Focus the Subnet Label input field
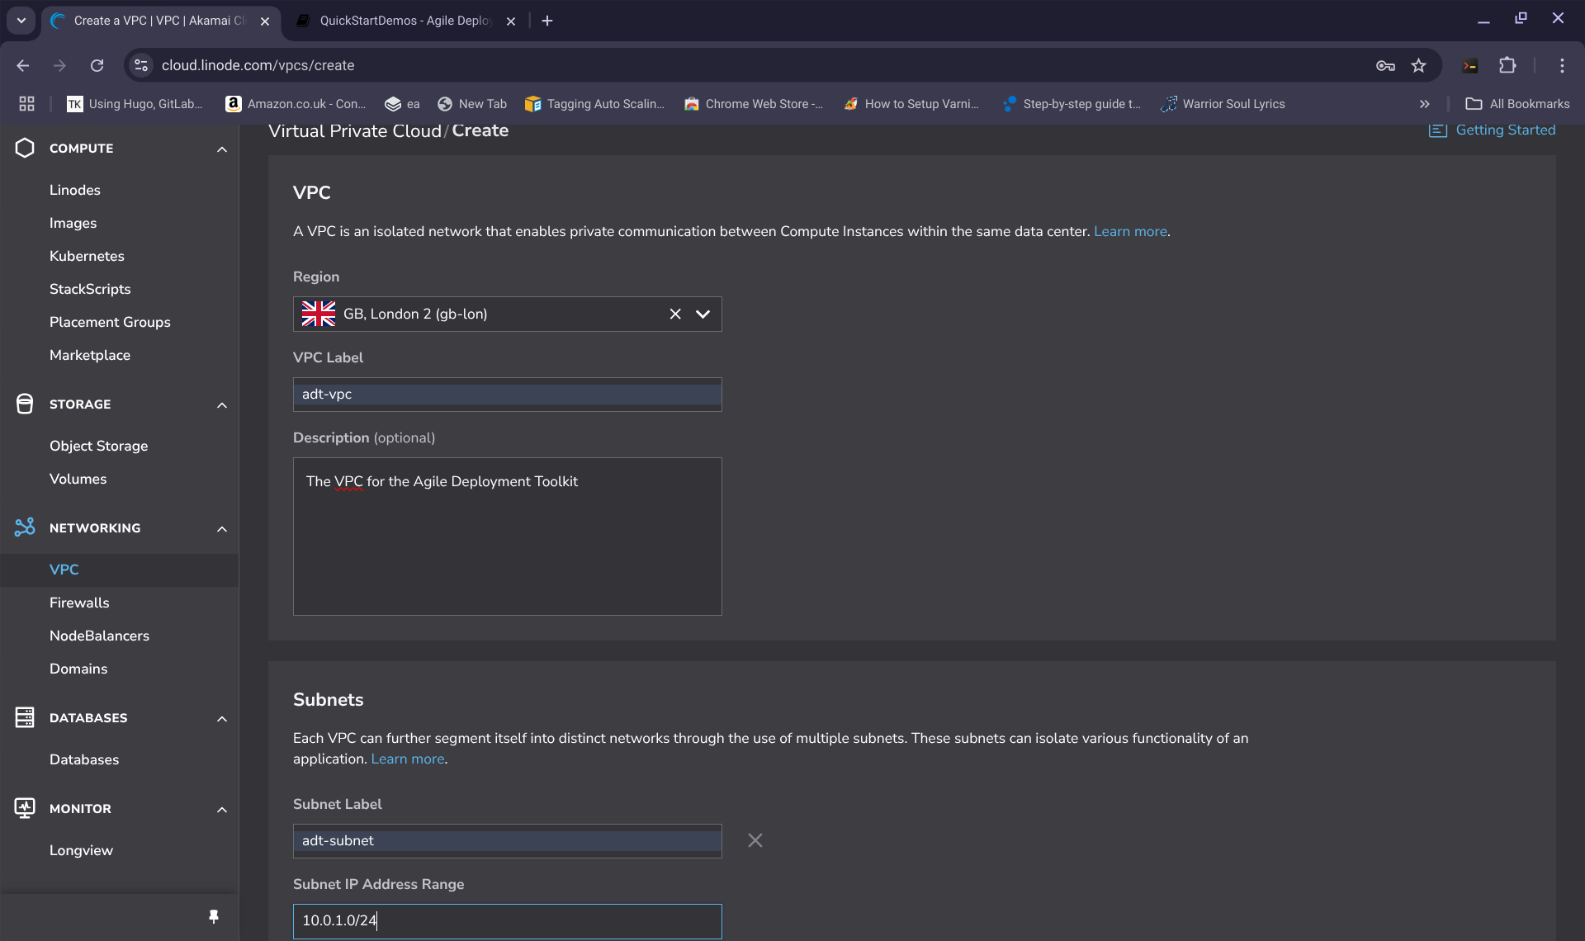 point(507,840)
